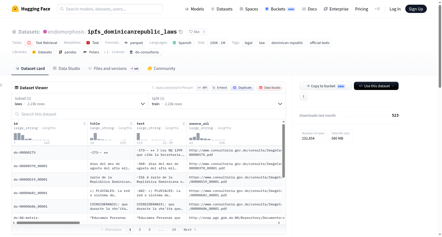Viewport: 442px width, 237px height.
Task: Click the parquet format tag
Action: [134, 43]
